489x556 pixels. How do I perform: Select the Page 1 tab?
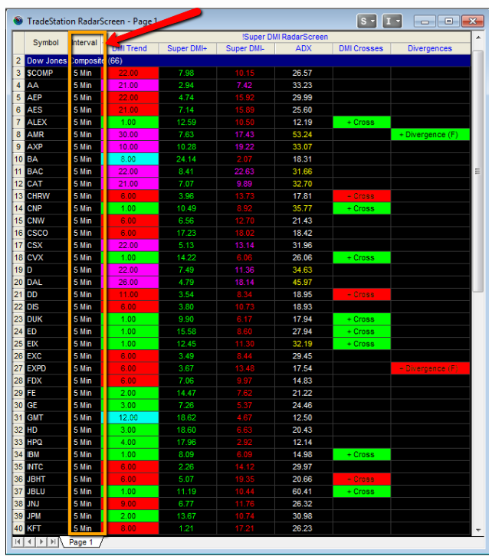click(x=81, y=541)
